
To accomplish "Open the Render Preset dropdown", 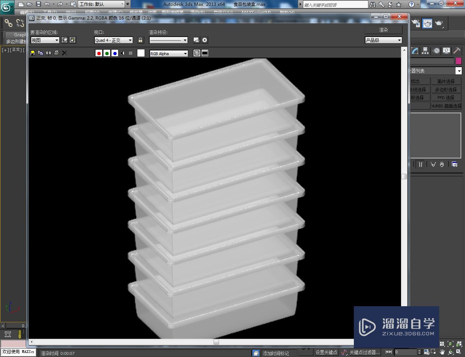I will click(x=169, y=40).
